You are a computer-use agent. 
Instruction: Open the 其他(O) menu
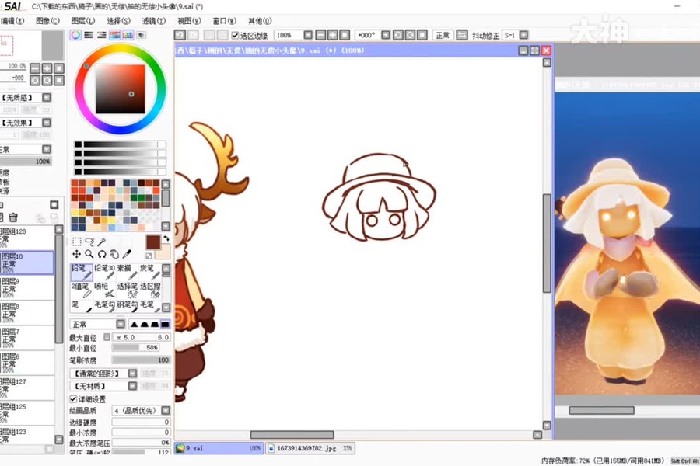point(260,21)
